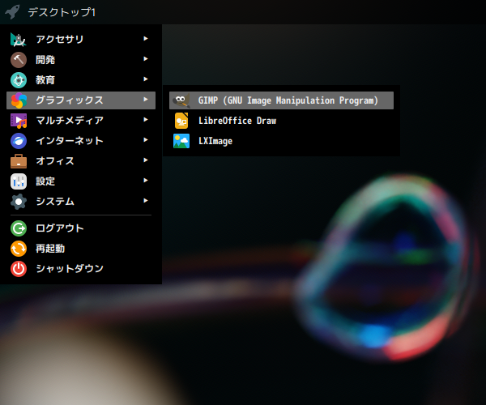486x405 pixels.
Task: Click the green ログアウト icon
Action: pos(19,228)
